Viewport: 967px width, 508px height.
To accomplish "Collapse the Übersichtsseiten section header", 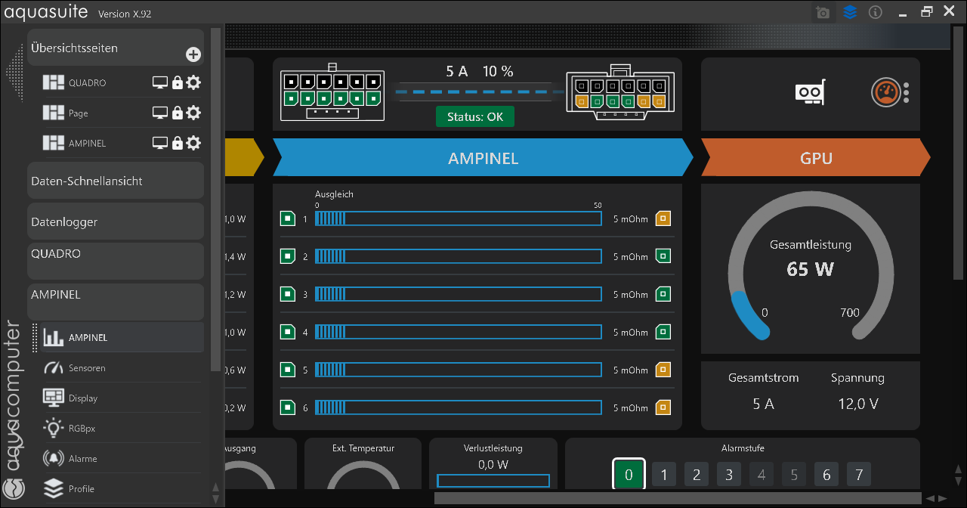I will coord(106,48).
